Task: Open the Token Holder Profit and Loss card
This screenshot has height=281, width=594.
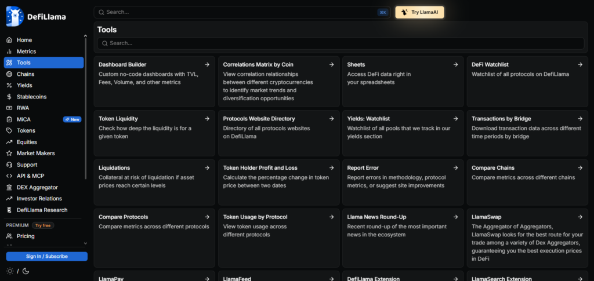Action: (279, 183)
